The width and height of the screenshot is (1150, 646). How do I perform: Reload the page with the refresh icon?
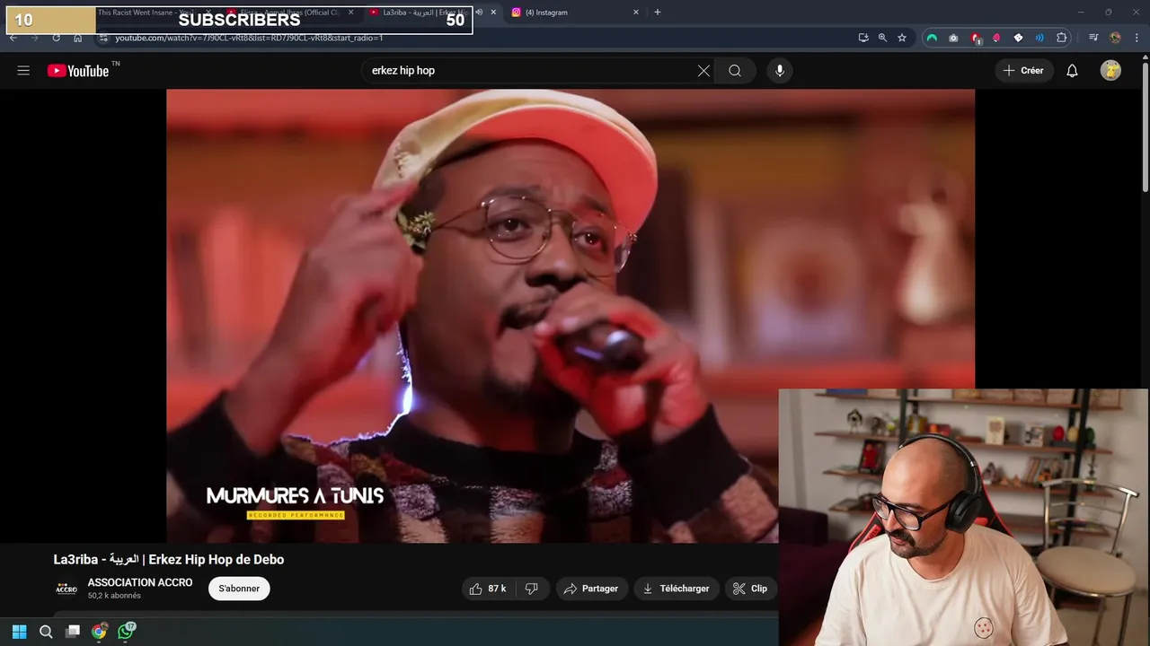click(x=56, y=38)
